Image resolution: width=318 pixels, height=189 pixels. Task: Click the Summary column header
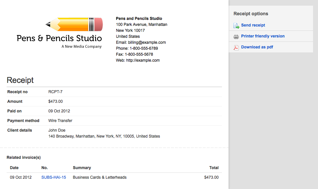[82, 168]
